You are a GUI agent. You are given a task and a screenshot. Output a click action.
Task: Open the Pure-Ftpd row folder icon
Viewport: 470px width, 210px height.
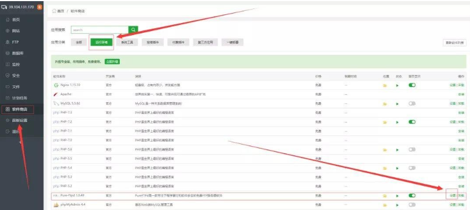tap(385, 196)
